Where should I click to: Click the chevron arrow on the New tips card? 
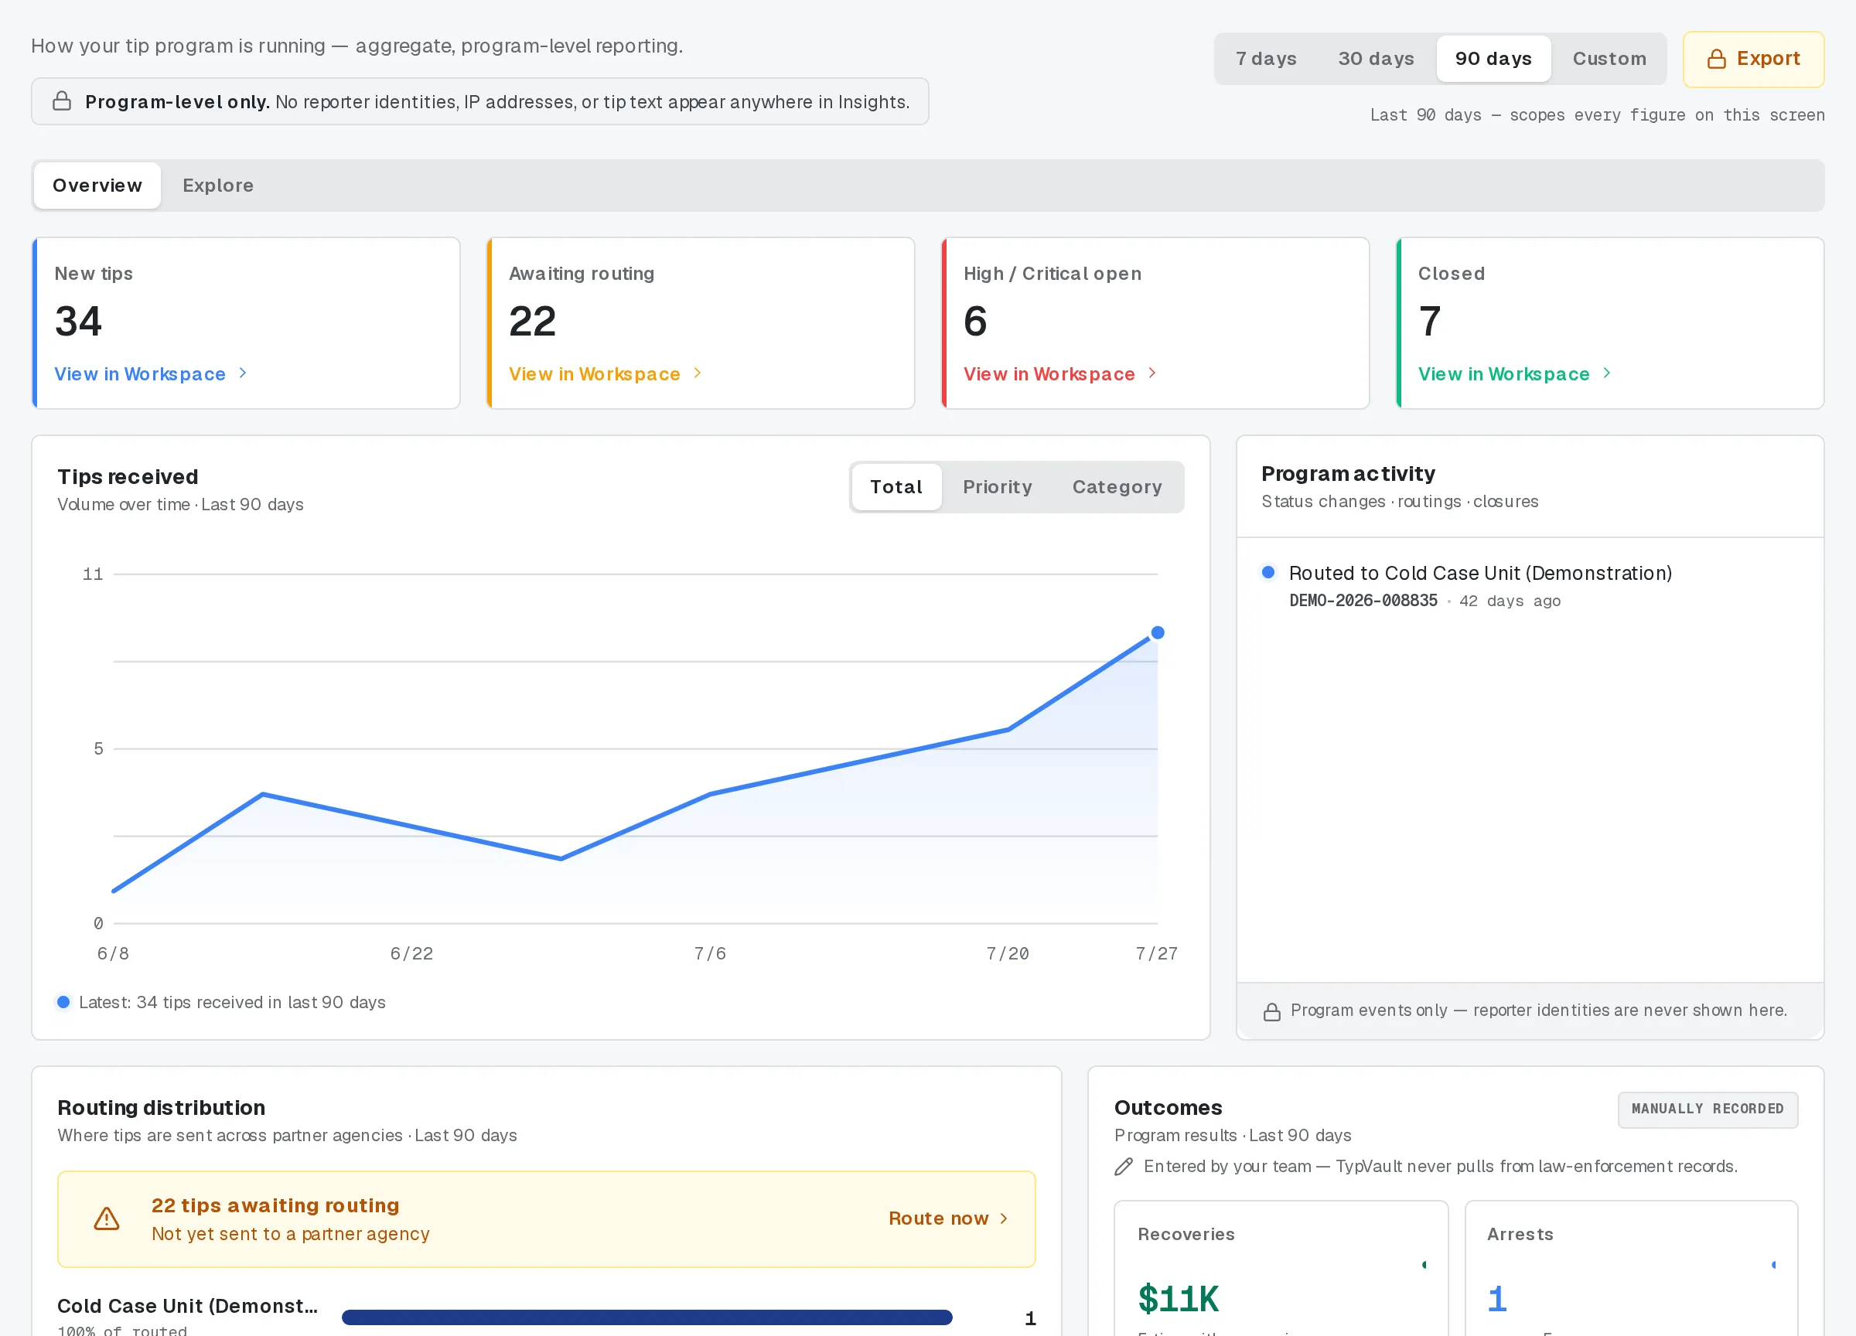(x=242, y=373)
